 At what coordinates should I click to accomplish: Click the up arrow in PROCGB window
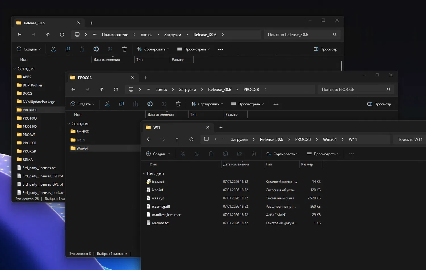[102, 90]
